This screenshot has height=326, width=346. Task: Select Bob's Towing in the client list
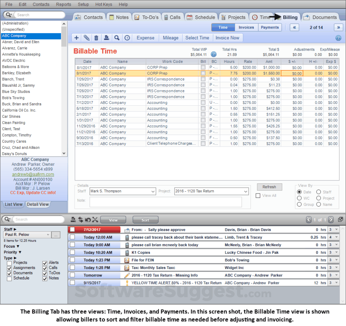[13, 97]
